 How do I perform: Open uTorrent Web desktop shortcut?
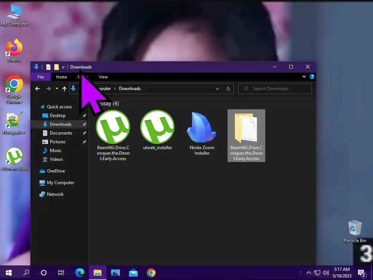(14, 159)
